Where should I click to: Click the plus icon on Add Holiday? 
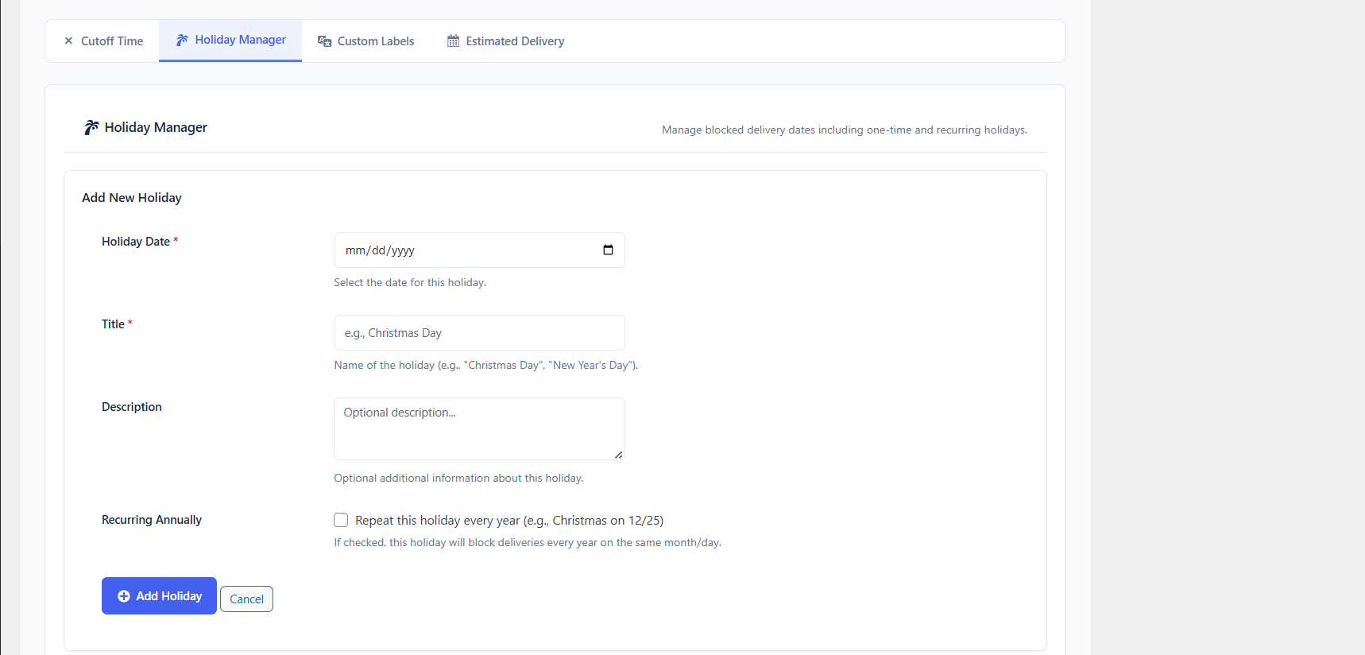[124, 596]
